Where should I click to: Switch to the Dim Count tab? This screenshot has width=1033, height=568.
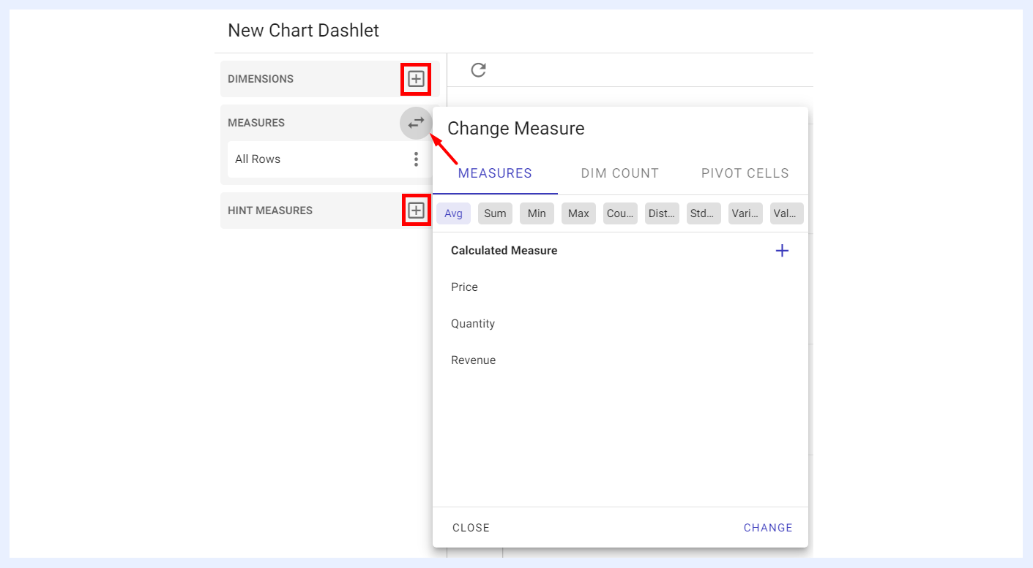point(620,174)
